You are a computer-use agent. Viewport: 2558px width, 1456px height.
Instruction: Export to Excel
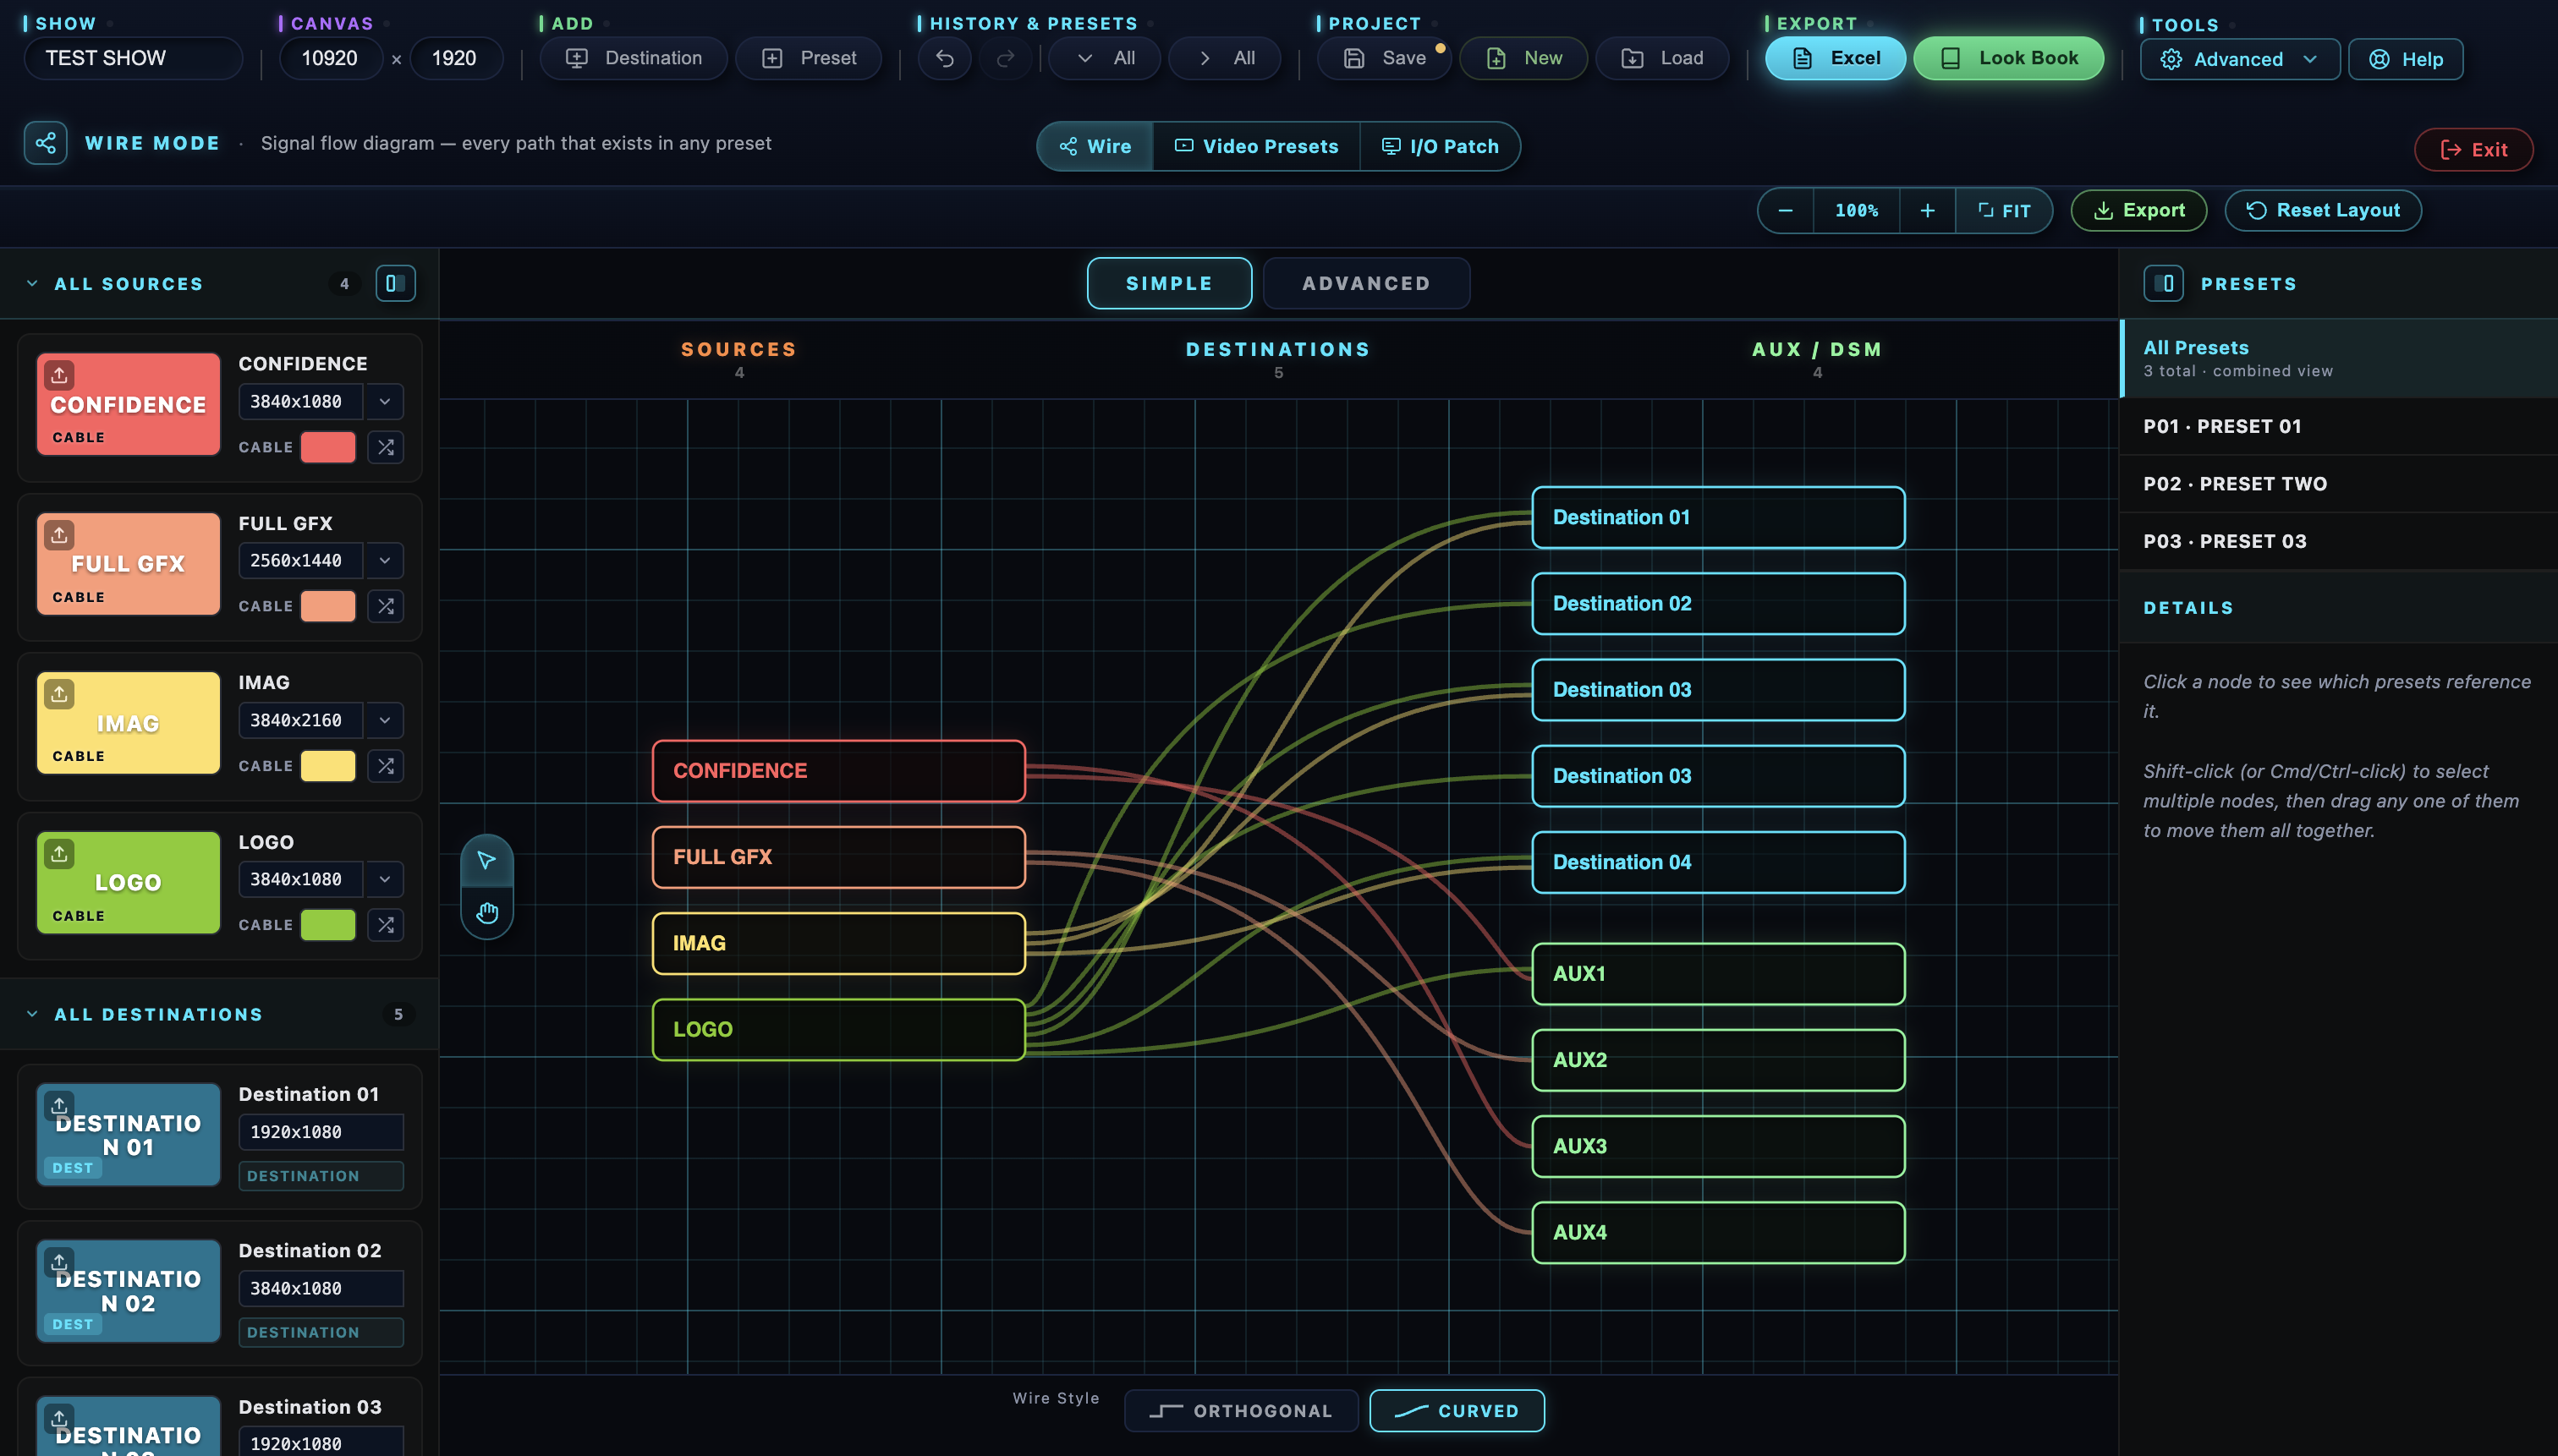click(1836, 58)
